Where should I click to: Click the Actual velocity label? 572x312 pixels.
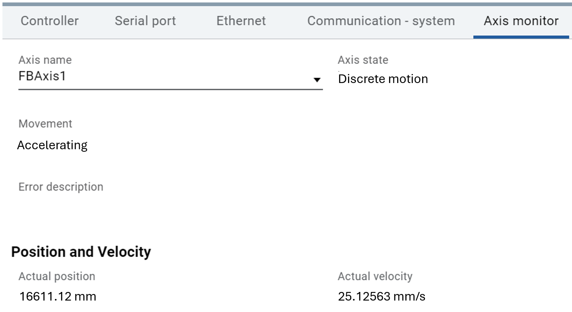[x=375, y=276]
